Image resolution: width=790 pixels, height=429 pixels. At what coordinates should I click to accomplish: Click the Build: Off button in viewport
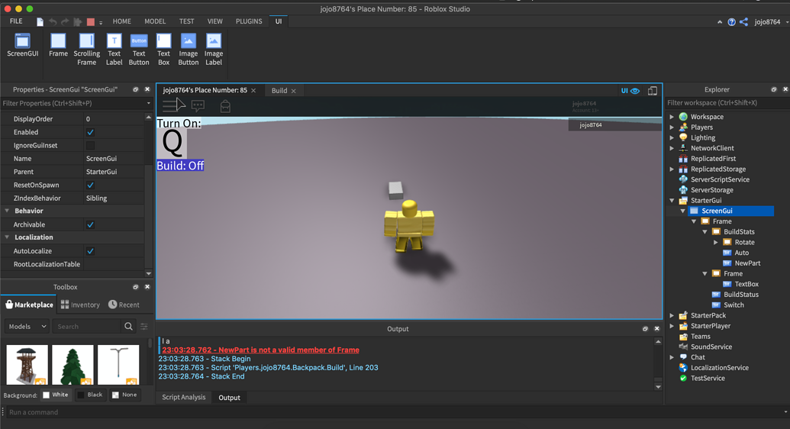[180, 166]
